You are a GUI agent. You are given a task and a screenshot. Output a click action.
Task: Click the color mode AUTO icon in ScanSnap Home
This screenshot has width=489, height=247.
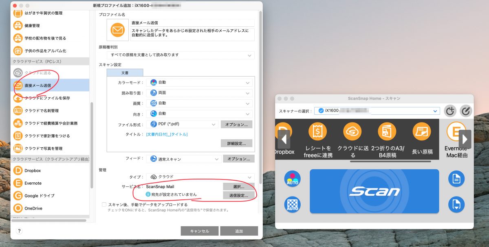293,179
